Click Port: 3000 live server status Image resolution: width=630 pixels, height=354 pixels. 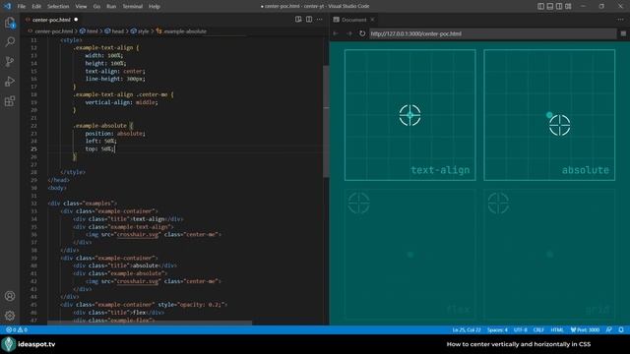point(585,330)
